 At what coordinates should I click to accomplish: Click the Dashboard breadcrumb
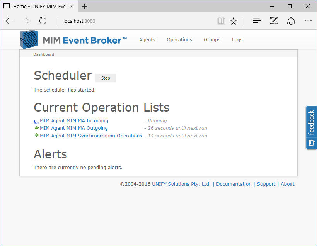pos(44,54)
